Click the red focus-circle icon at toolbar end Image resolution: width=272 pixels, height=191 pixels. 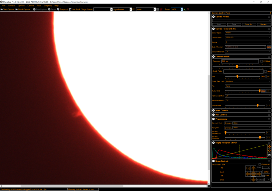(188, 10)
